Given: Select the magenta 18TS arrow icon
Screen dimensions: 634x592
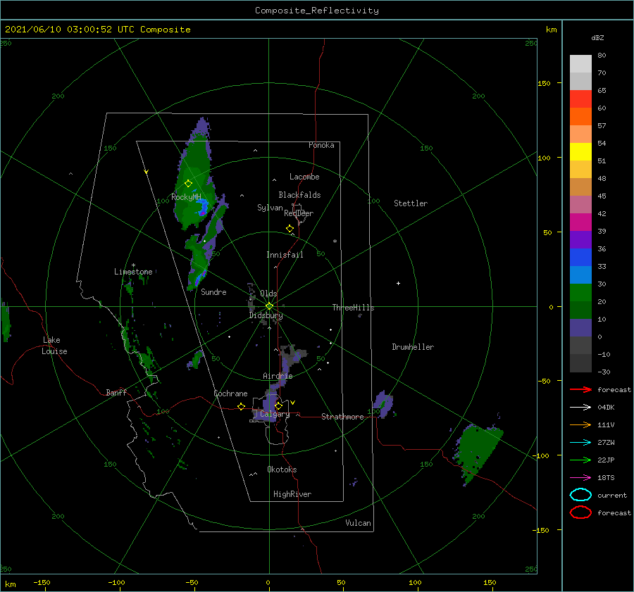Looking at the screenshot, I should pos(580,478).
